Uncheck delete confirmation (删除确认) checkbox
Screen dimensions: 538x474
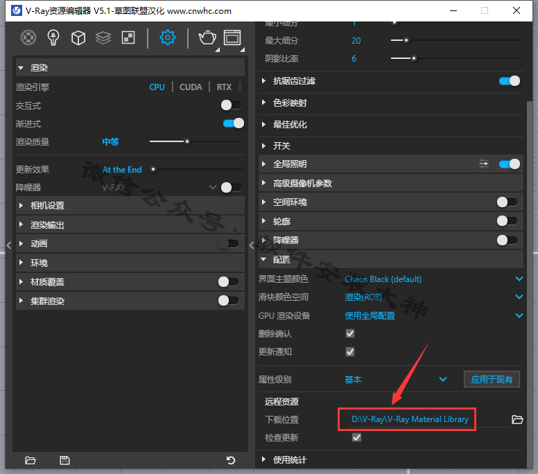[350, 333]
